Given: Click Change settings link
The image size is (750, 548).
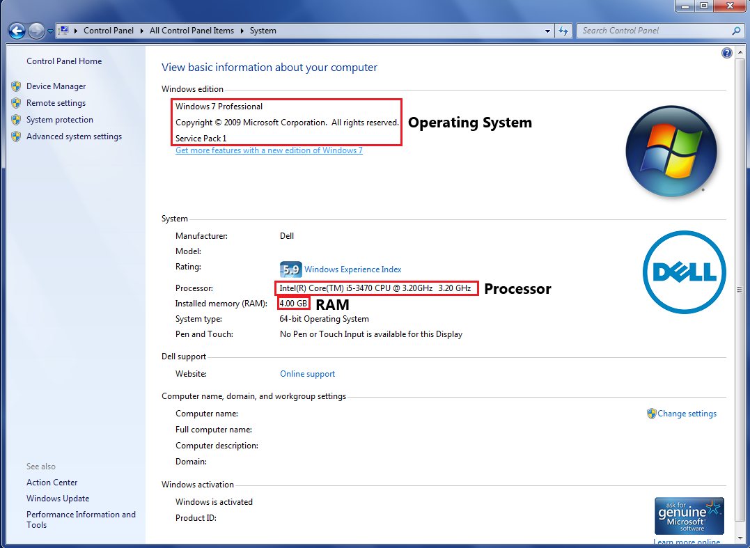Looking at the screenshot, I should [687, 414].
